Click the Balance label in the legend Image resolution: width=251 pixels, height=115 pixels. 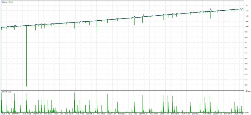(x=4, y=2)
